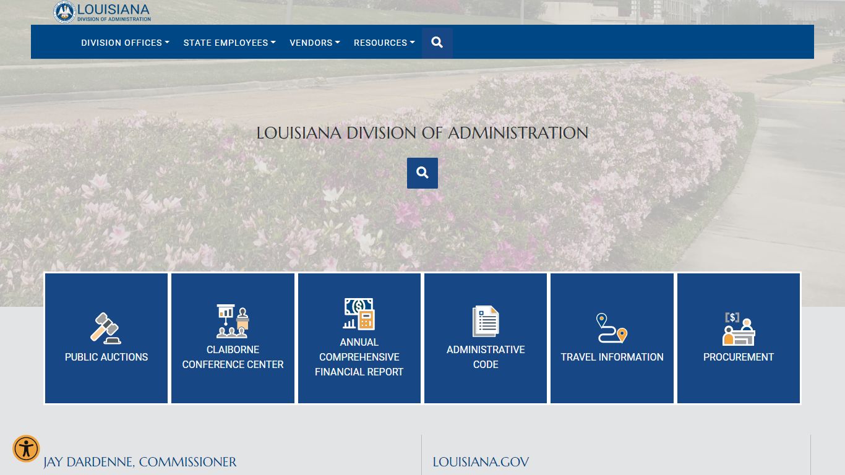
Task: Click the Procurement desk icon
Action: [739, 328]
